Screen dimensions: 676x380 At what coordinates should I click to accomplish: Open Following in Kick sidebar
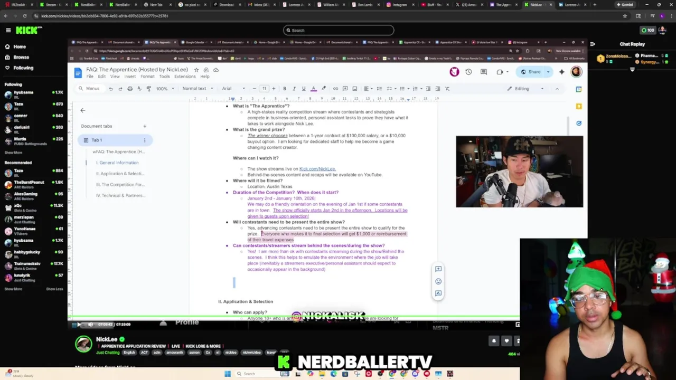click(x=19, y=68)
